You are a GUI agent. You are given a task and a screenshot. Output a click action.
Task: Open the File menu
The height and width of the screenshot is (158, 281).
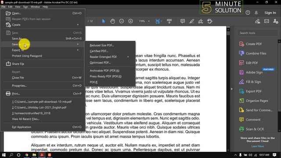tap(4, 7)
